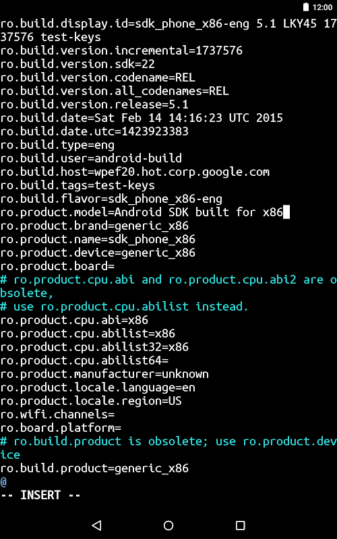Click the ro.build.display.id line at top
337x539 pixels.
coord(168,30)
